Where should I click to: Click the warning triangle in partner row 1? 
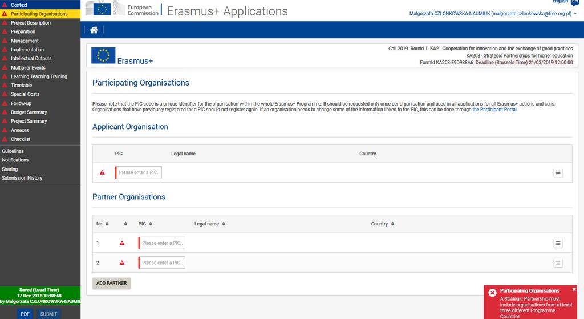coord(122,243)
